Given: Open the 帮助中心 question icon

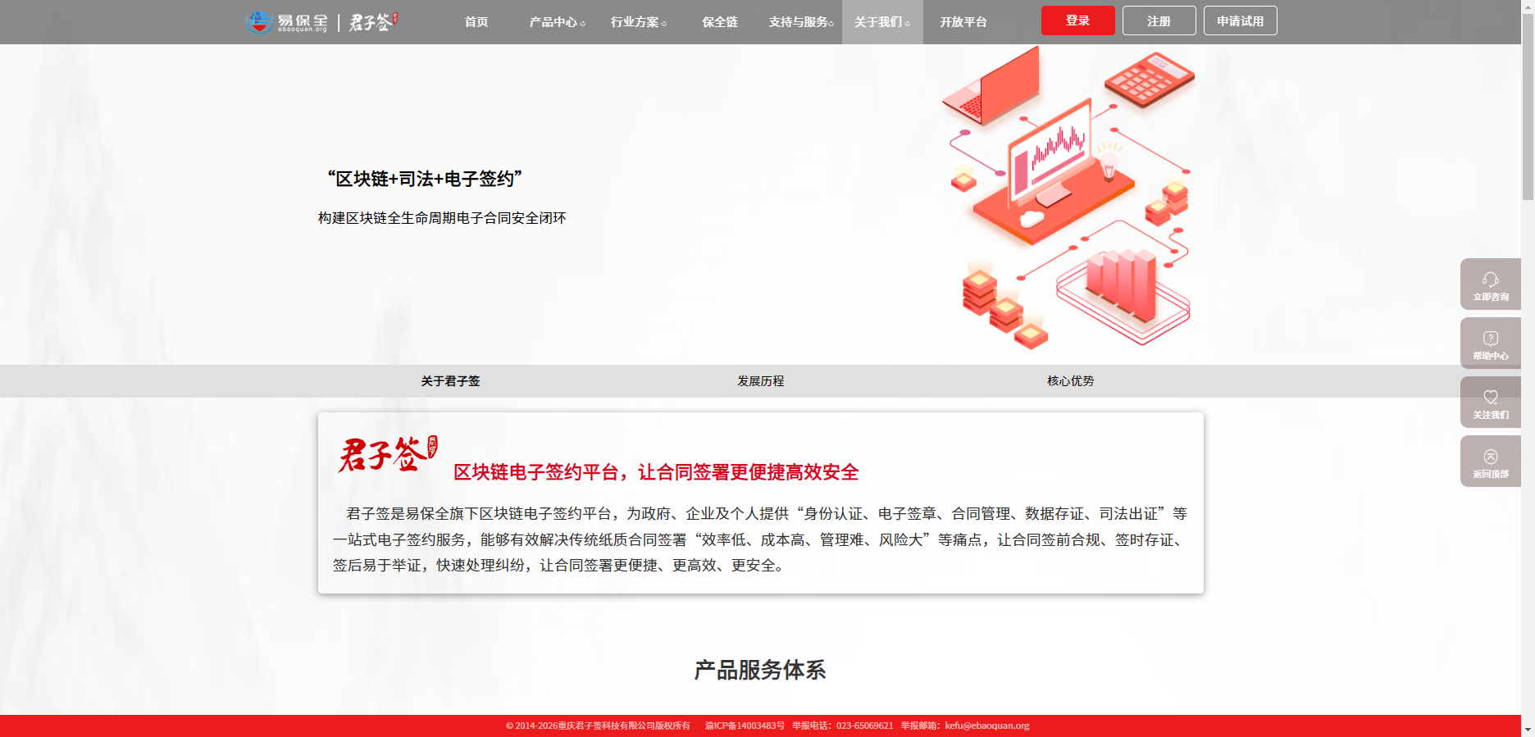Looking at the screenshot, I should (x=1490, y=339).
